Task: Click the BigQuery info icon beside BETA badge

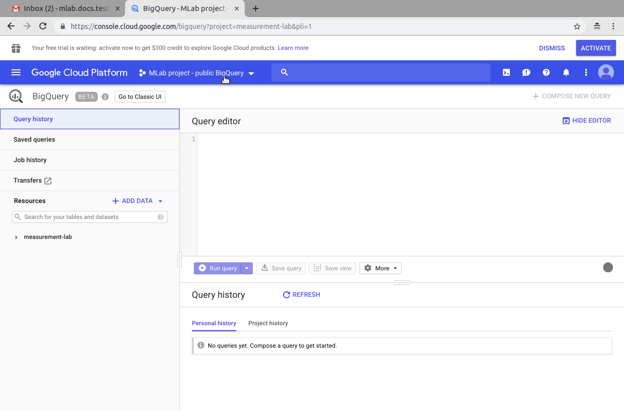Action: pos(105,96)
